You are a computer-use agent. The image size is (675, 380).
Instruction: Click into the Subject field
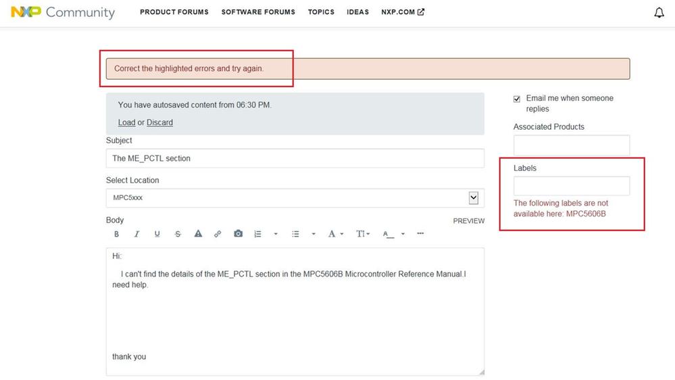click(295, 158)
